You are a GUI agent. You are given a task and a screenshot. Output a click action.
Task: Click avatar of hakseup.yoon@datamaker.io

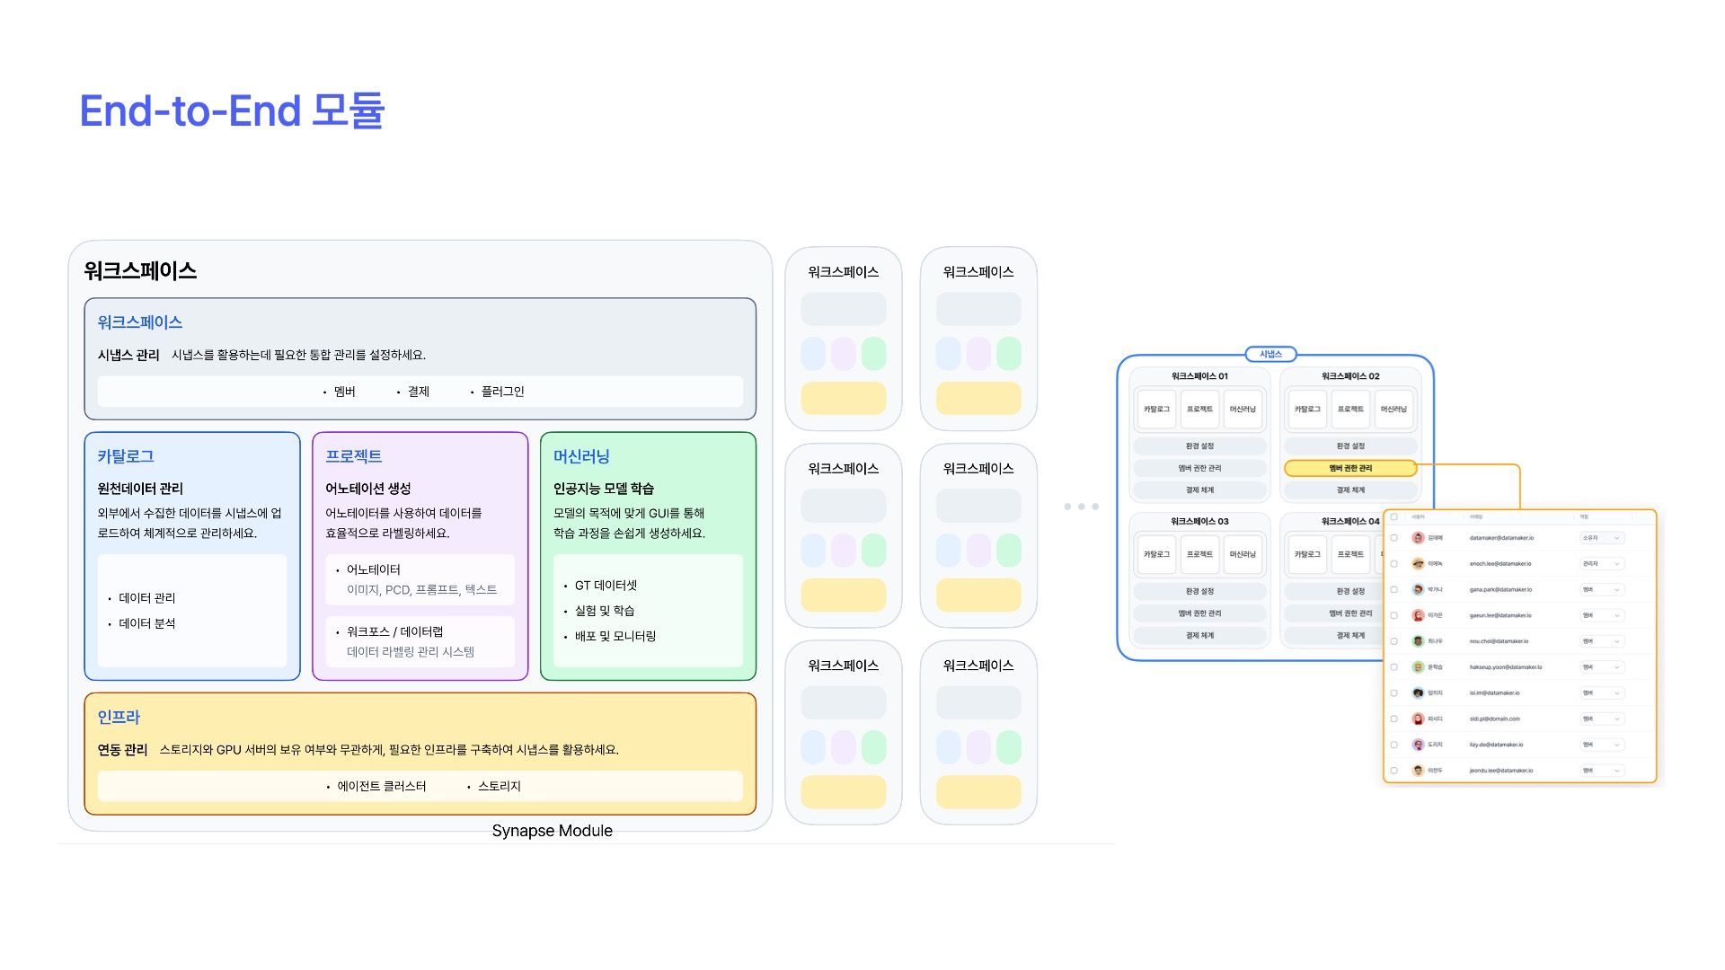(1418, 667)
